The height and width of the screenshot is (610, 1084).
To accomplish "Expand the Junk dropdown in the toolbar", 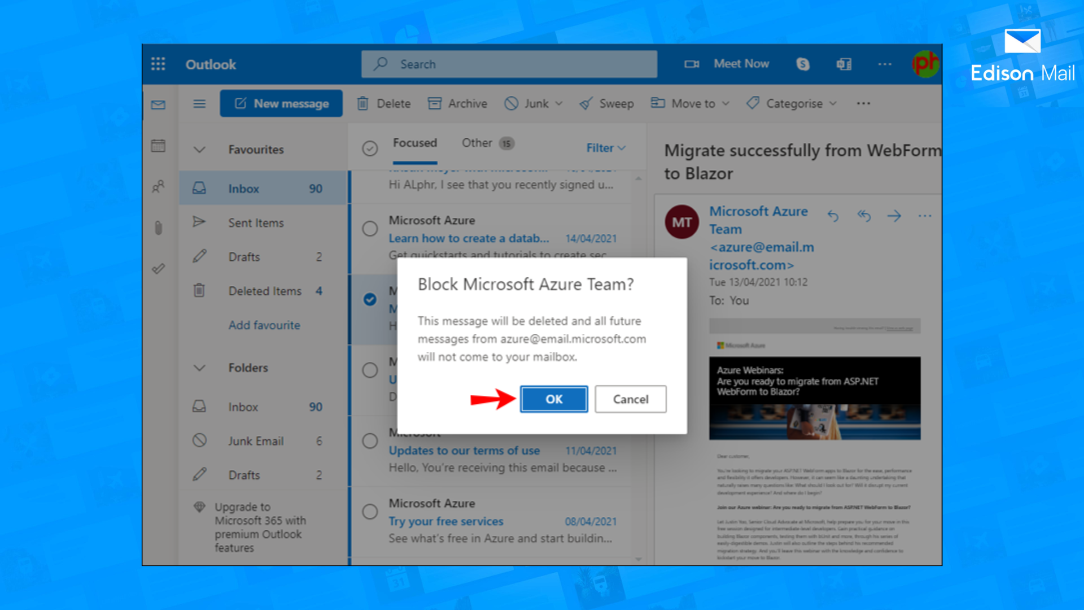I will point(559,103).
